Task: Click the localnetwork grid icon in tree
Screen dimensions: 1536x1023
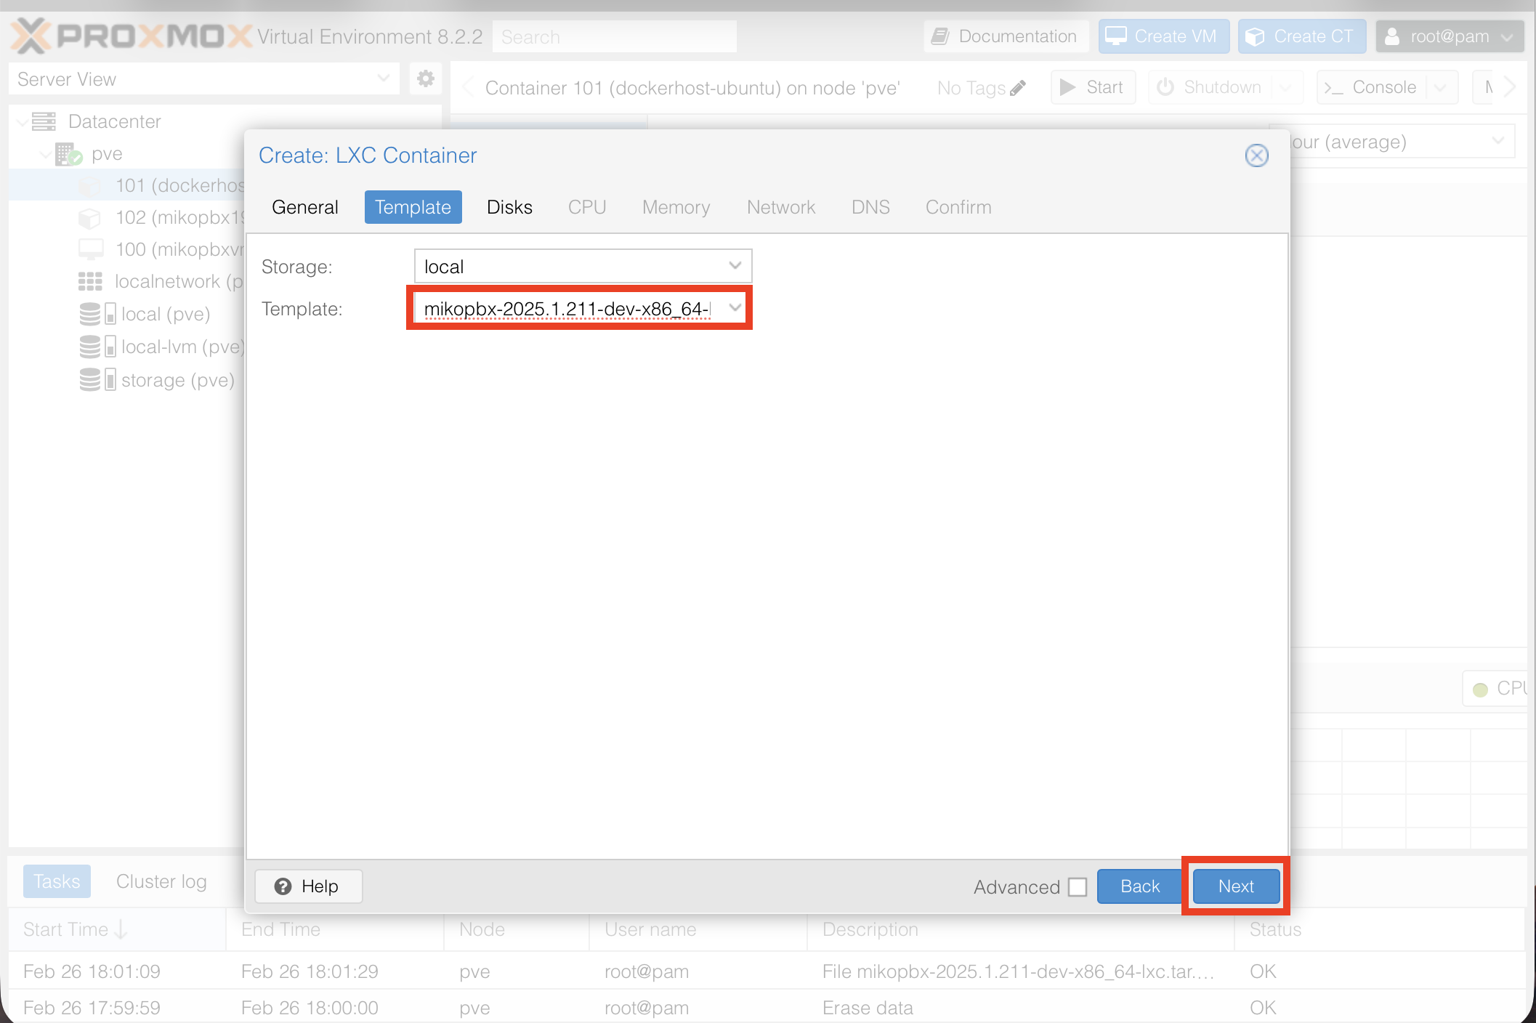Action: click(90, 281)
